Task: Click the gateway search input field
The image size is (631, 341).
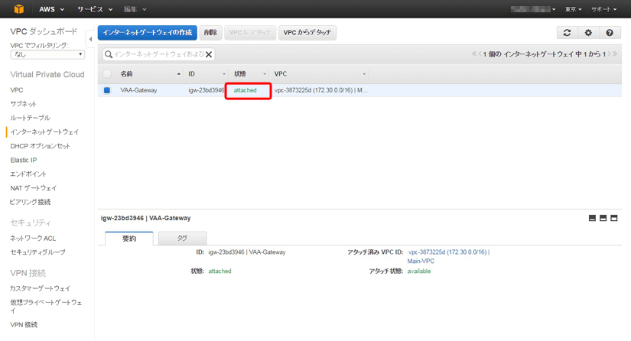Action: [x=157, y=54]
